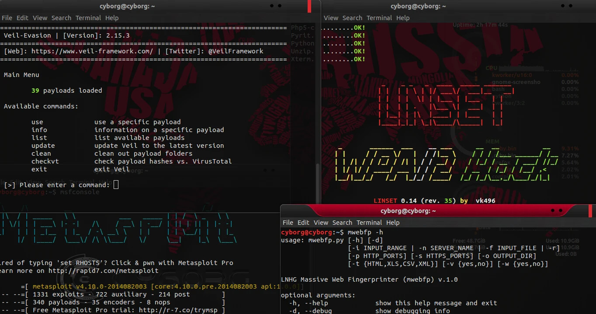This screenshot has height=314, width=596.
Task: Click 'clean out payload folders' description
Action: coord(143,154)
